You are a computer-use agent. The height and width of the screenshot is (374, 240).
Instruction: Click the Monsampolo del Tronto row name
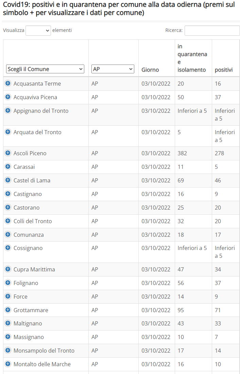coord(44,351)
